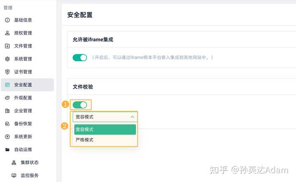296x182 pixels.
Task: Click the 外观配置 palette icon
Action: pyautogui.click(x=7, y=98)
